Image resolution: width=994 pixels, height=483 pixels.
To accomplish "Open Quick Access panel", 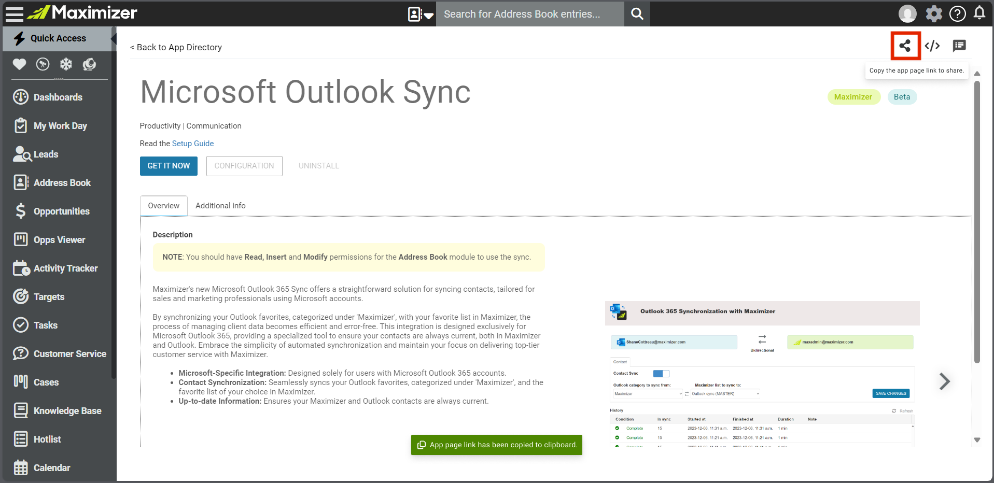I will [x=57, y=38].
